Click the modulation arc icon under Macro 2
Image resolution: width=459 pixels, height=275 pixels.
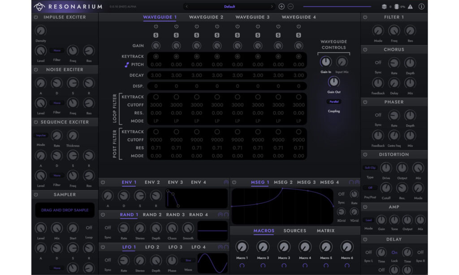coord(263,266)
